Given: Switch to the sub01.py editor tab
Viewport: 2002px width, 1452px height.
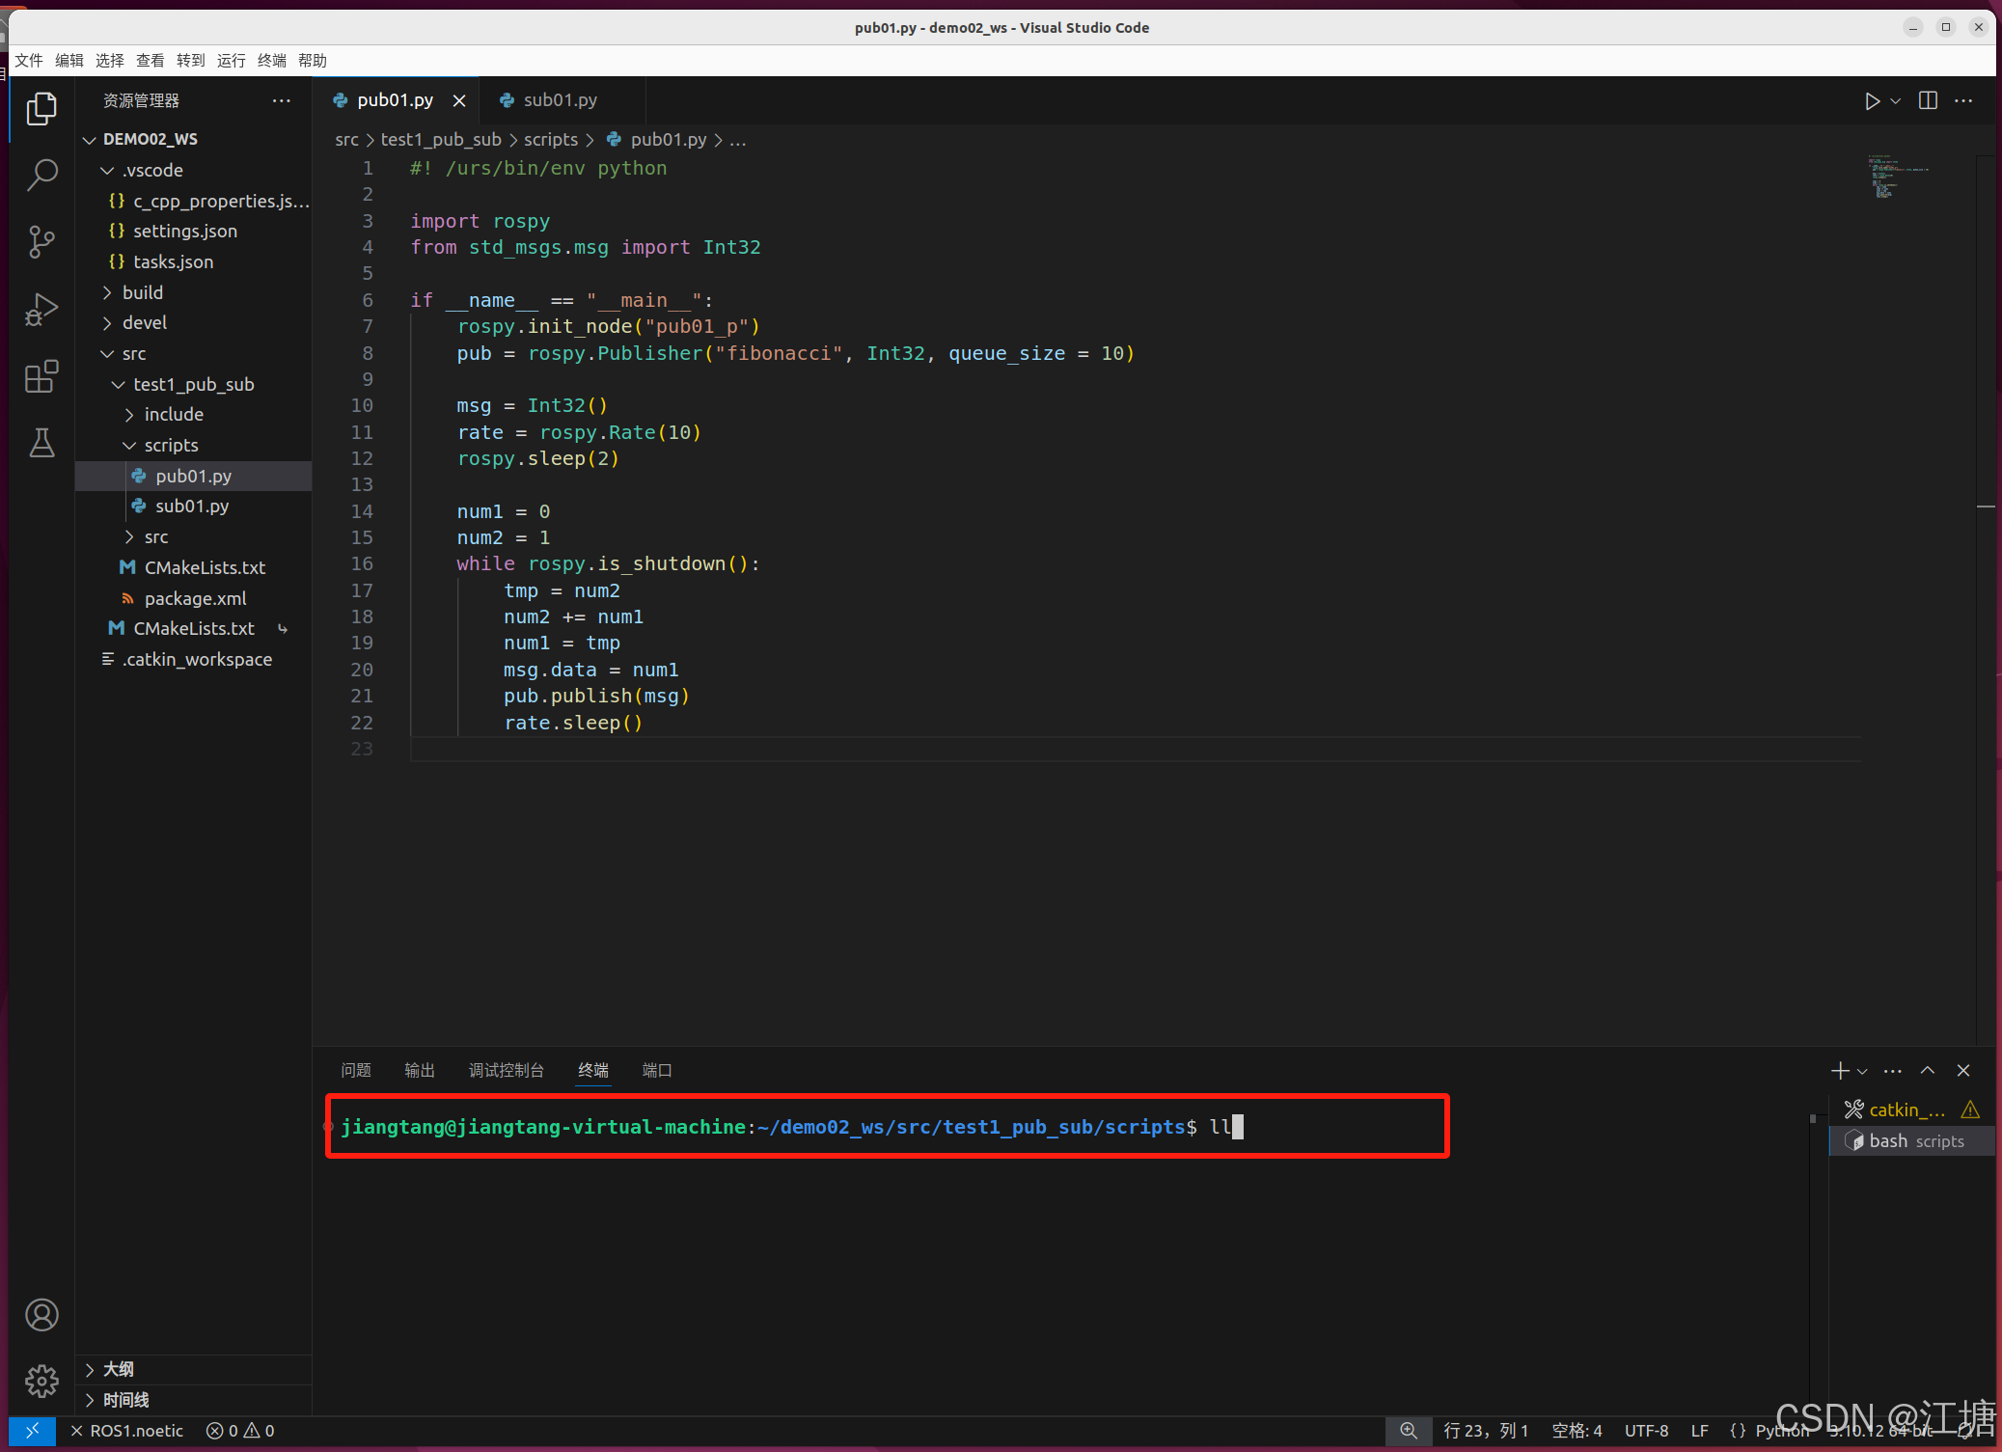Looking at the screenshot, I should [x=560, y=100].
